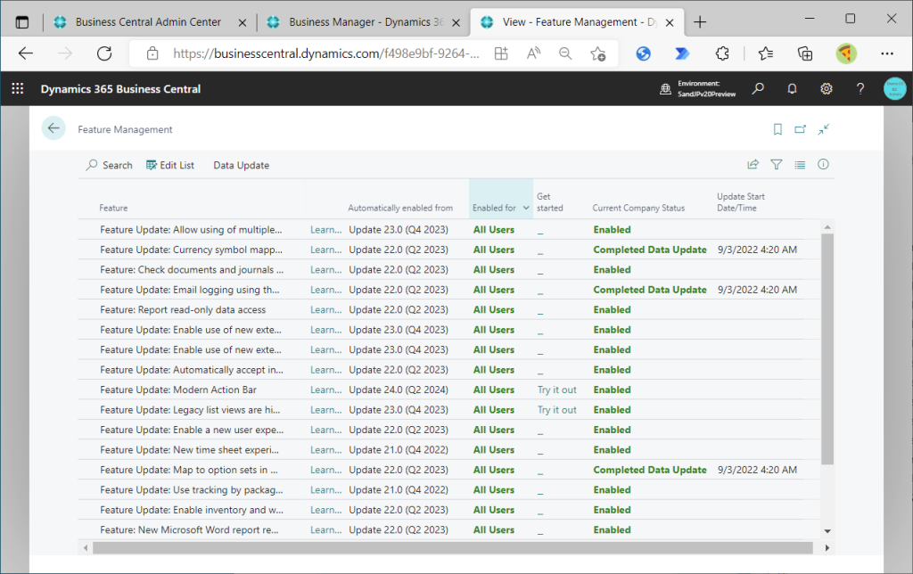
Task: Collapse the page with the shrink arrows icon
Action: 823,129
